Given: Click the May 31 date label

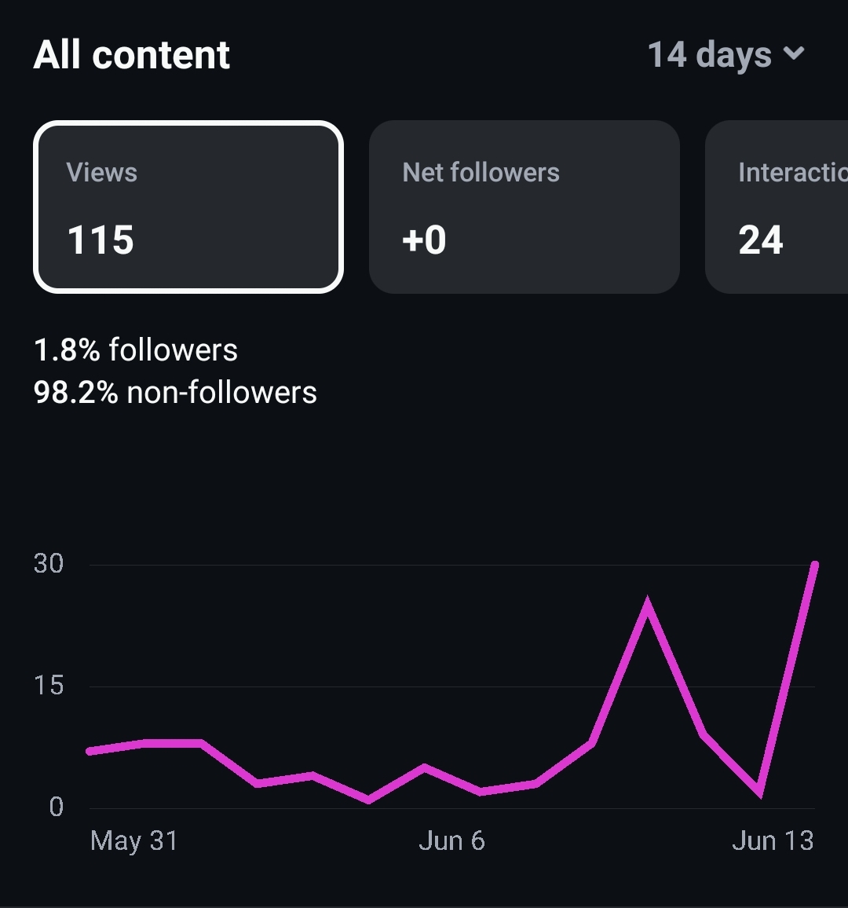Looking at the screenshot, I should (133, 840).
